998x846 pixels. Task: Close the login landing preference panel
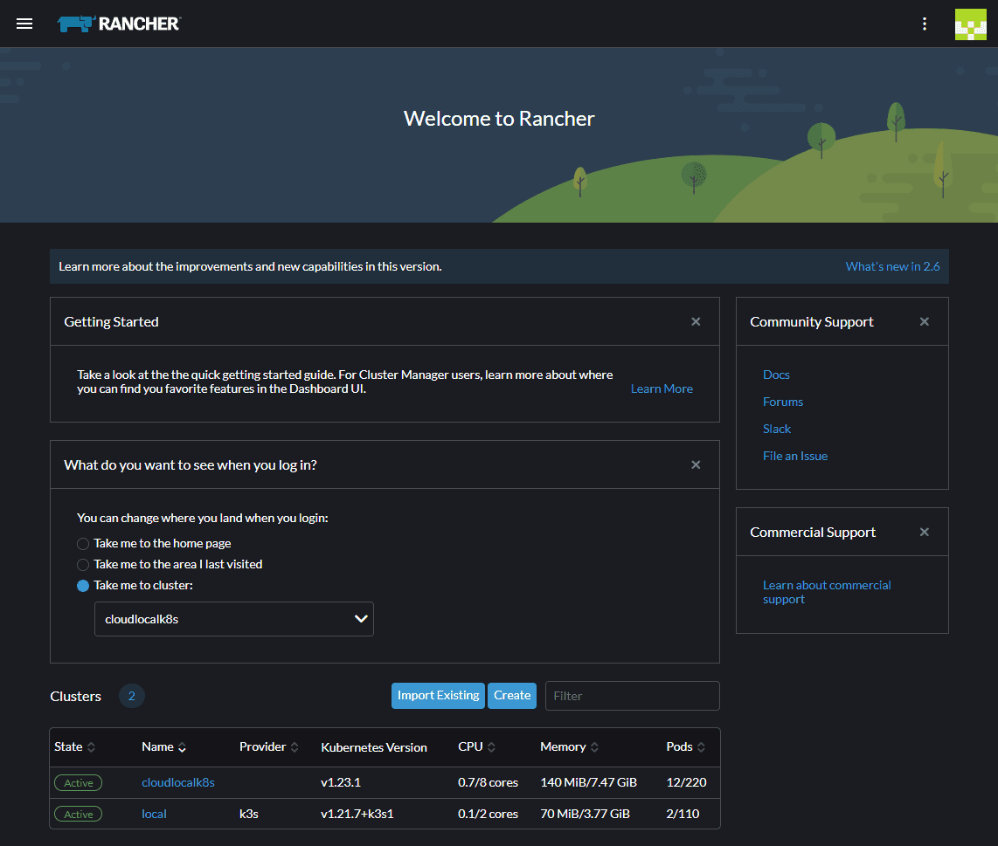point(696,464)
